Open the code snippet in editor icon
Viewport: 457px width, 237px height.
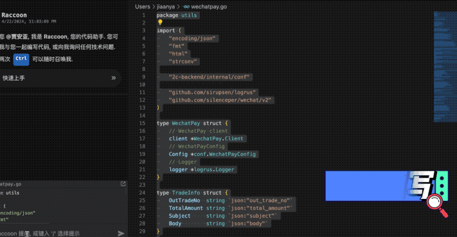click(123, 184)
